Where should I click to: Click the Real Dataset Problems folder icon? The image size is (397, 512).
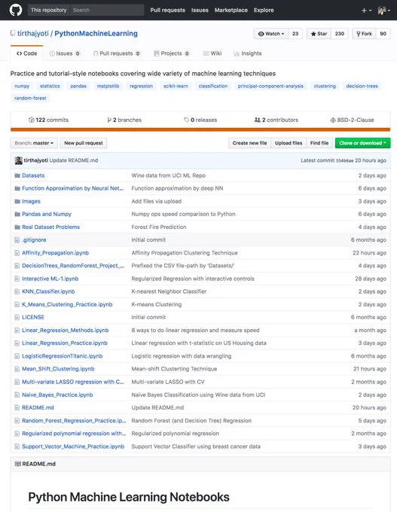[17, 227]
